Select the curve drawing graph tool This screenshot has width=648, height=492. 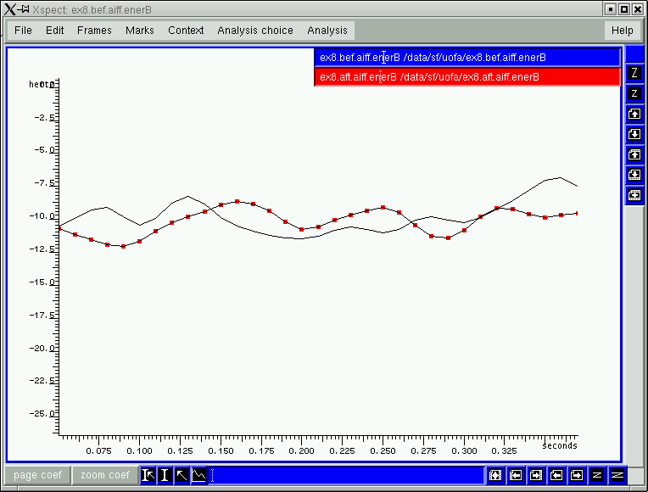pos(198,476)
